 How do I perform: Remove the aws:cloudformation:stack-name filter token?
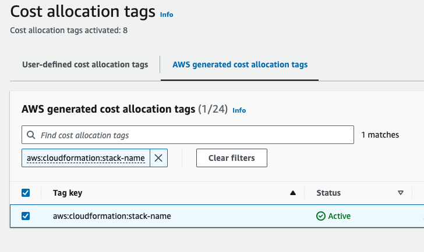(x=158, y=158)
